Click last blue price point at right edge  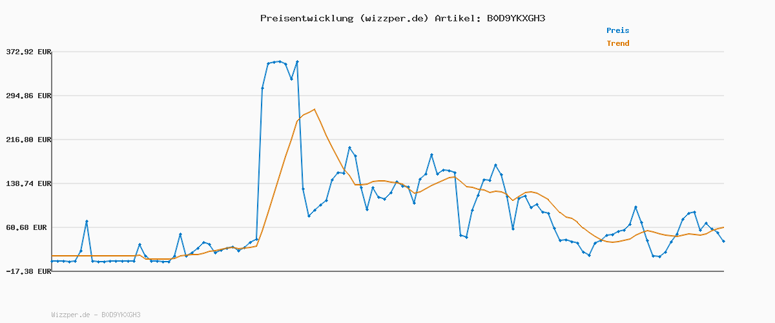coord(723,241)
